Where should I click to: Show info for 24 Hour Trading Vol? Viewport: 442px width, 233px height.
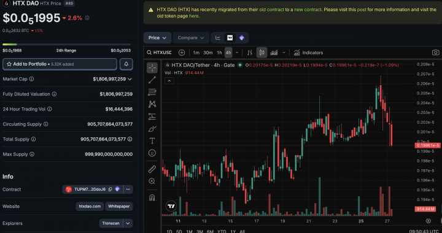[x=50, y=109]
